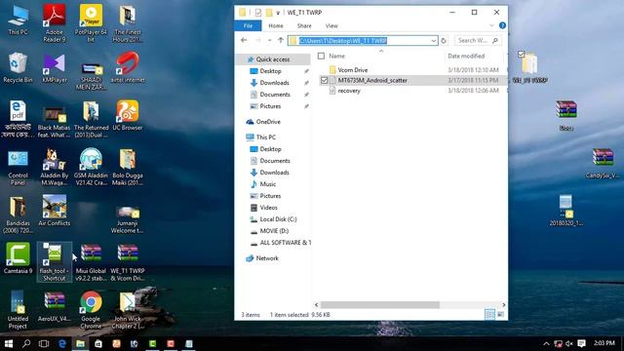Select Air Conflicts desktop icon
The width and height of the screenshot is (624, 351).
(55, 211)
